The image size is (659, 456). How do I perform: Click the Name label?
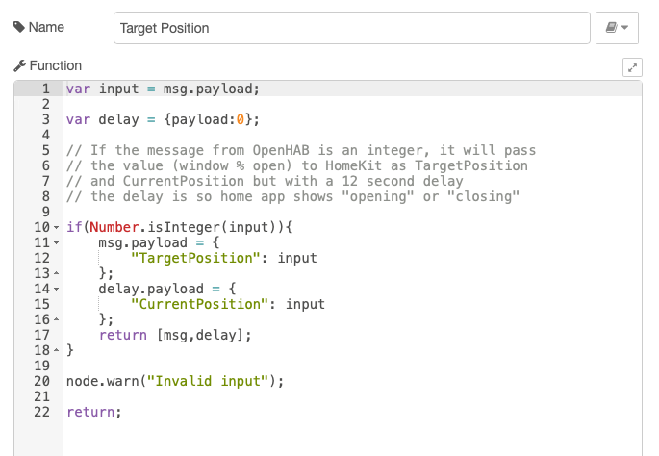click(x=46, y=27)
